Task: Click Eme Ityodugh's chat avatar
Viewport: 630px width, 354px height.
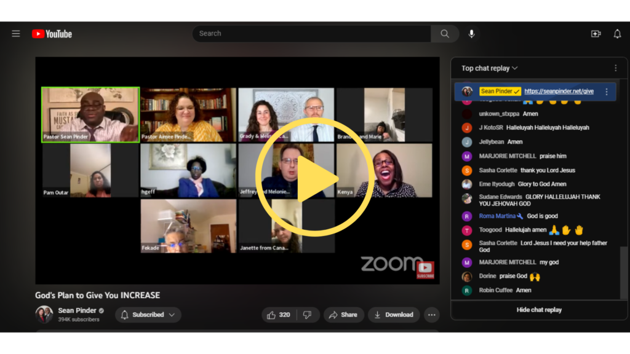Action: coord(467,184)
